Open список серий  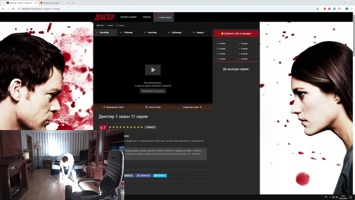tap(153, 107)
